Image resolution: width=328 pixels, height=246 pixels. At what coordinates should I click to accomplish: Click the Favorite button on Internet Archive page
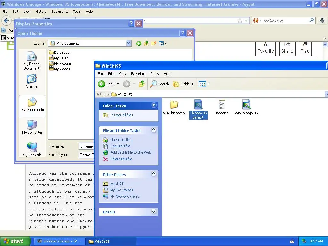coord(266,49)
